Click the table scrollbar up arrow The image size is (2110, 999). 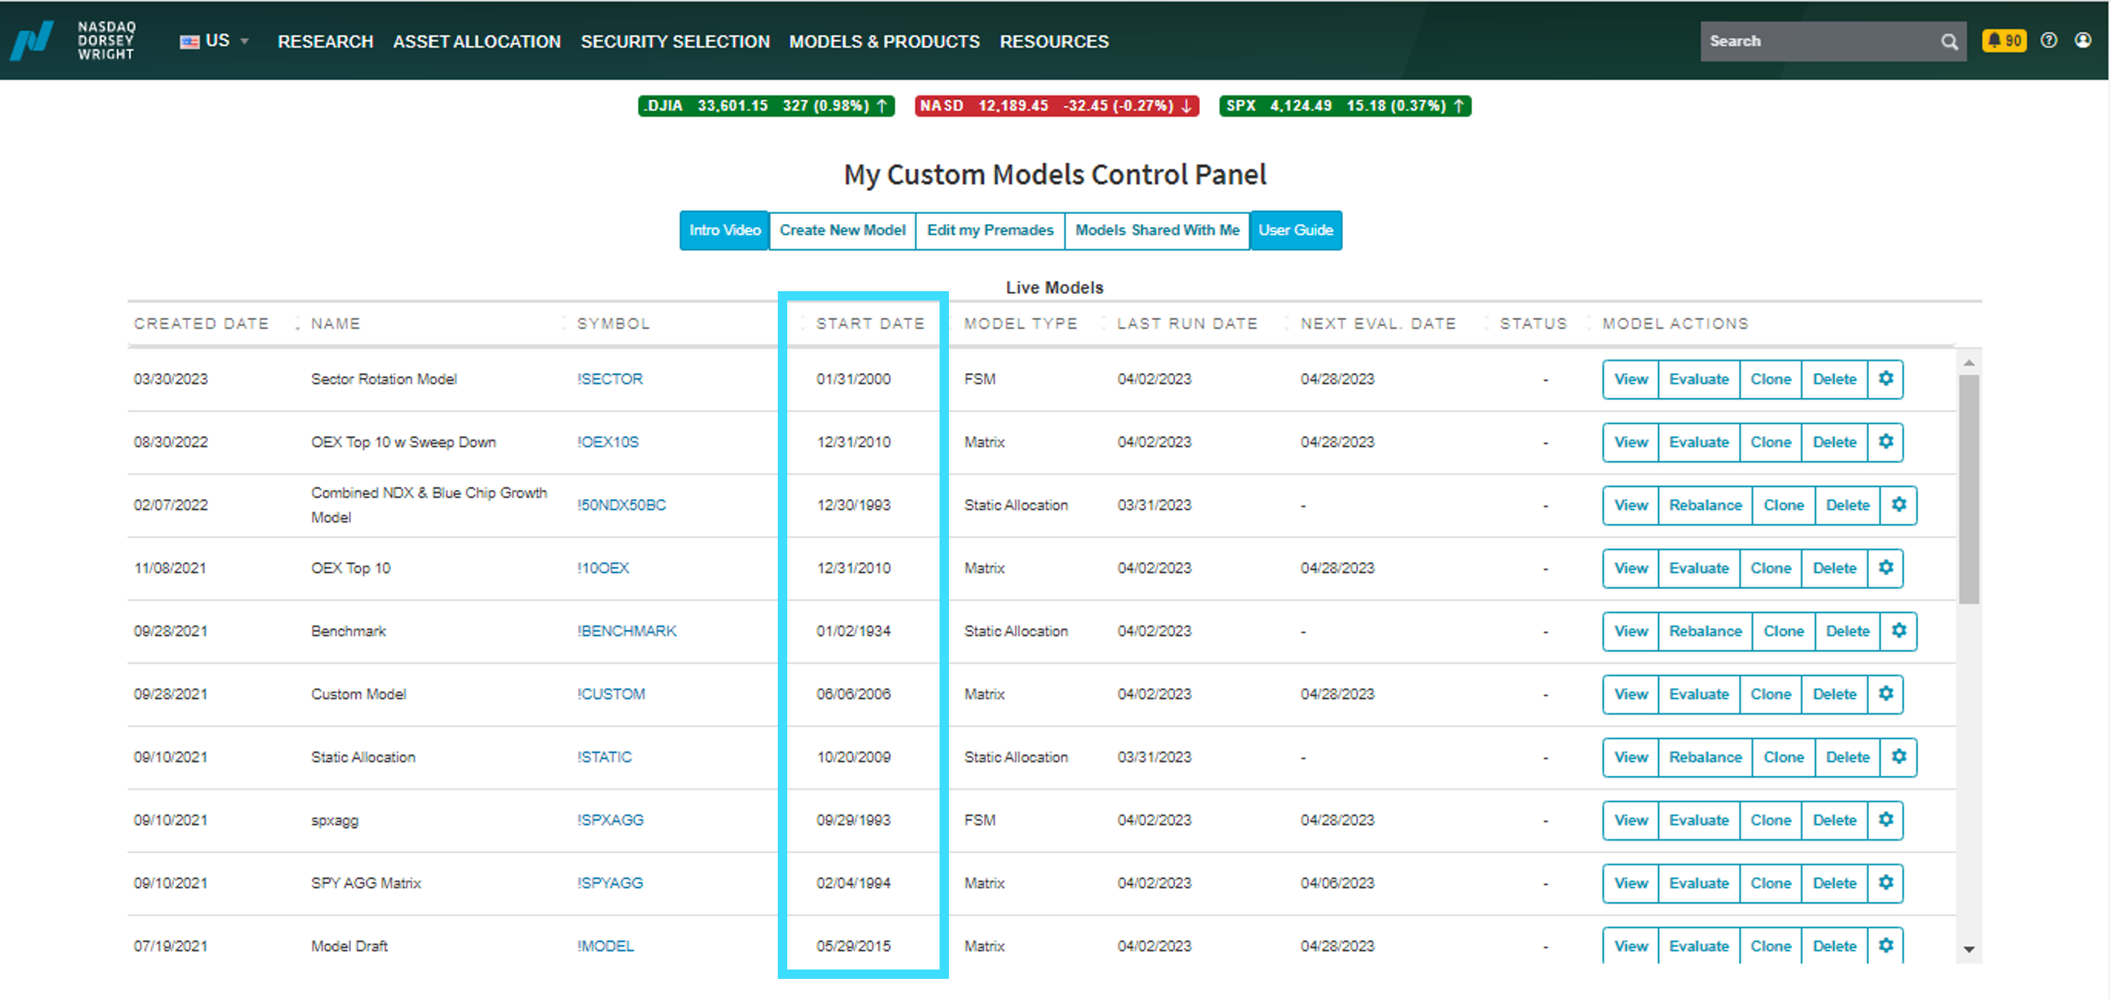click(1968, 363)
